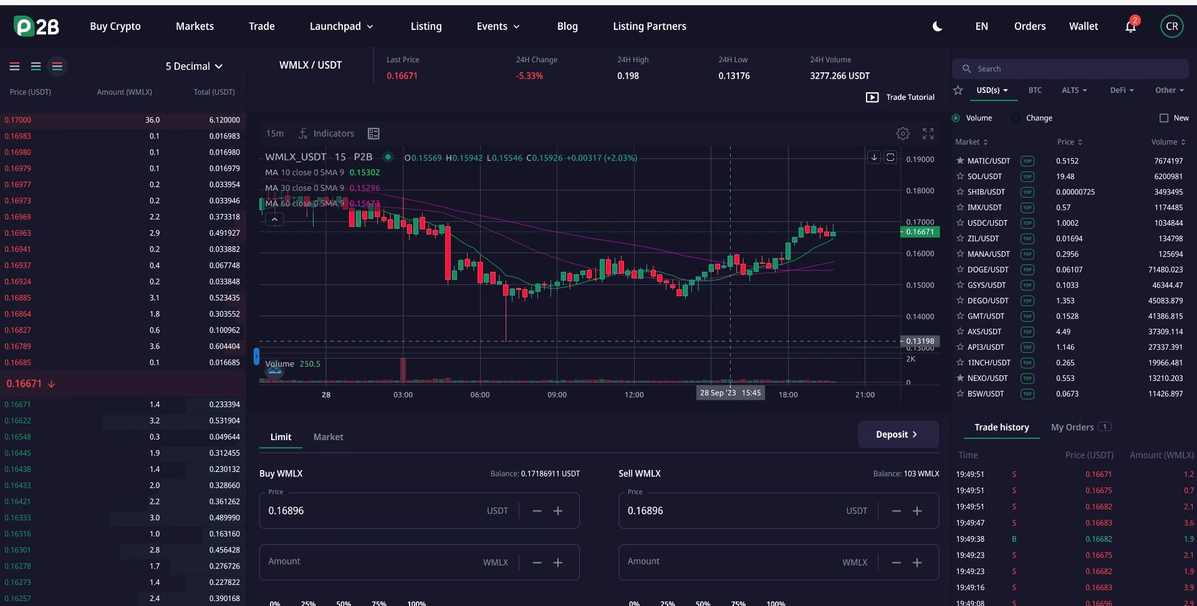Expand the Events dropdown menu
Image resolution: width=1197 pixels, height=606 pixels.
(x=498, y=26)
